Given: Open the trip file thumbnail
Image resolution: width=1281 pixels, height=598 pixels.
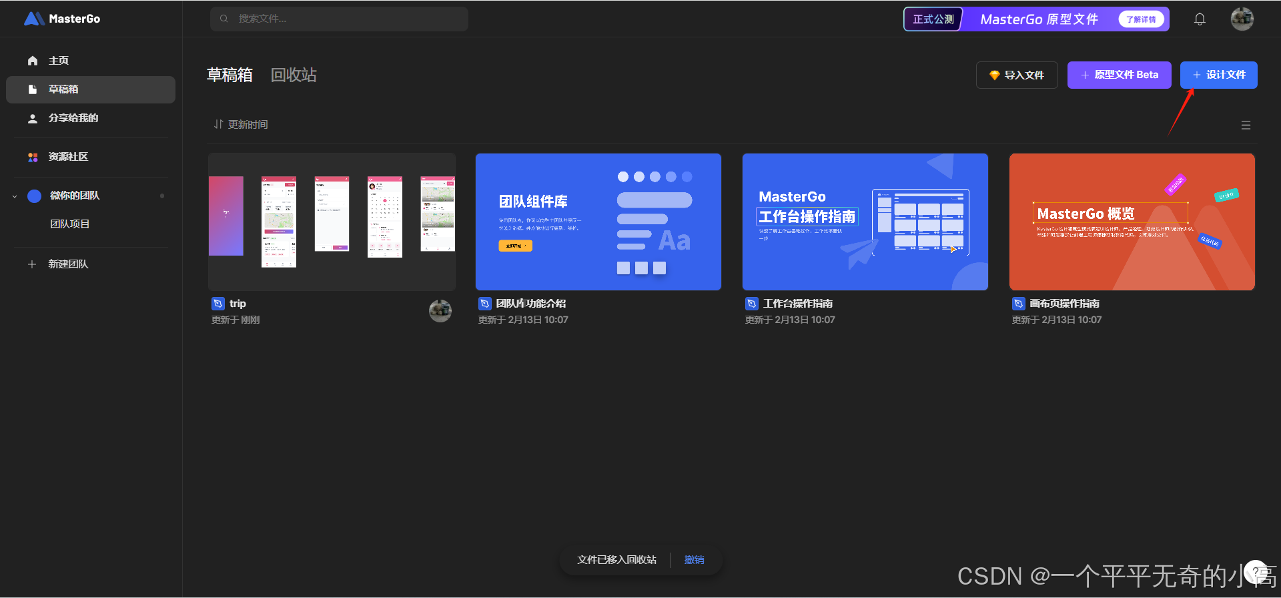Looking at the screenshot, I should coord(332,222).
